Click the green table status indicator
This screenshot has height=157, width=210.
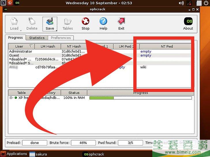[x=16, y=98]
